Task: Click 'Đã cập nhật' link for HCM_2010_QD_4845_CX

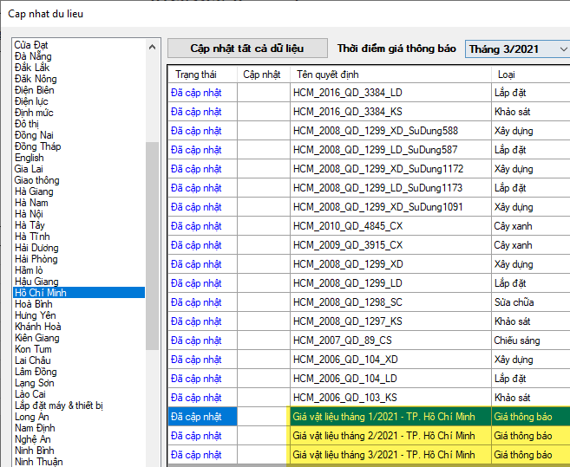Action: [x=196, y=226]
